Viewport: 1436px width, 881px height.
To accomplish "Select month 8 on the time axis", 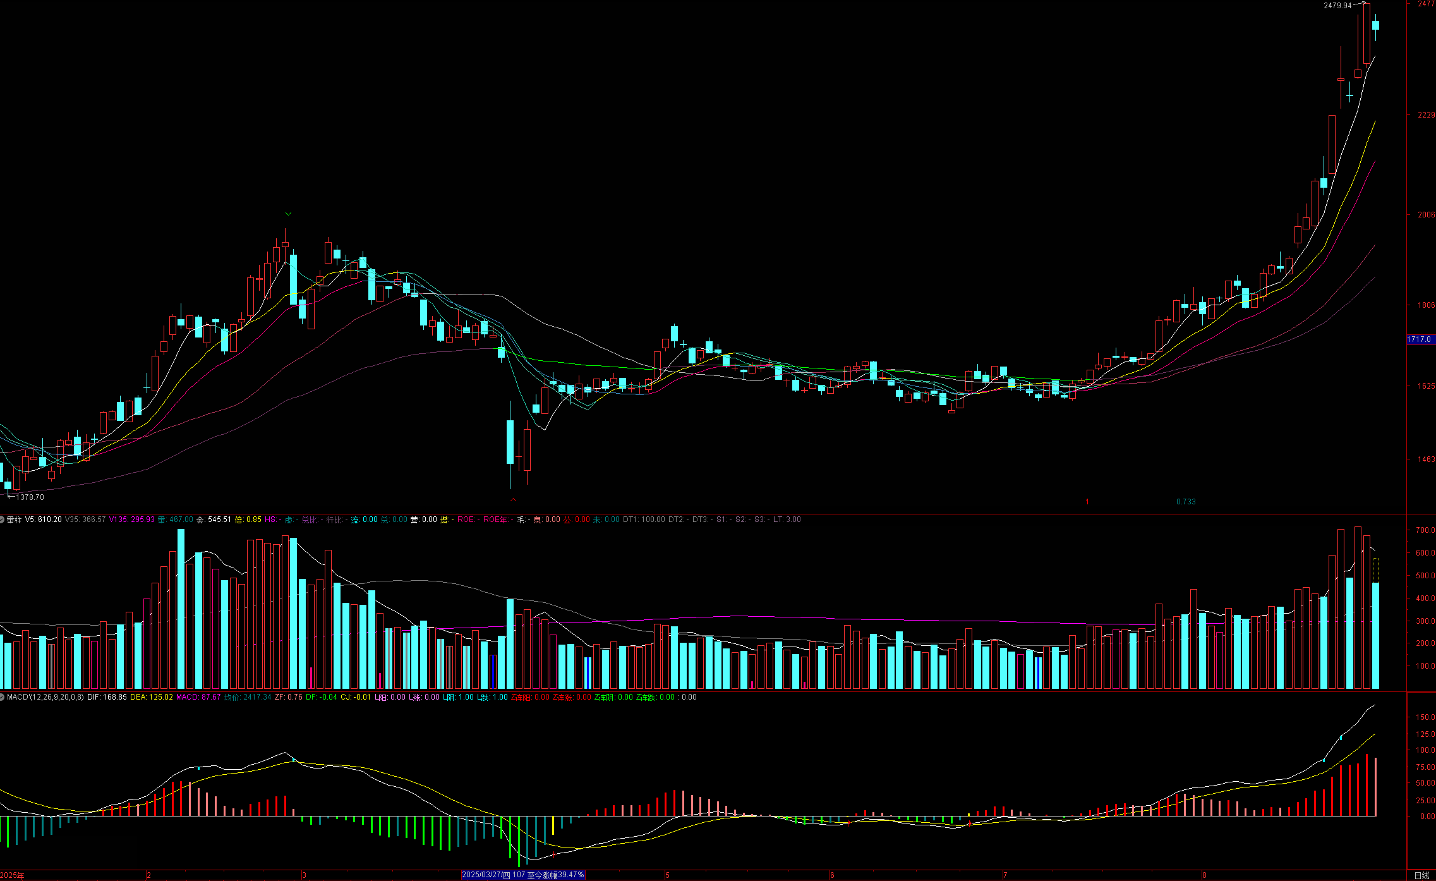I will point(1204,875).
